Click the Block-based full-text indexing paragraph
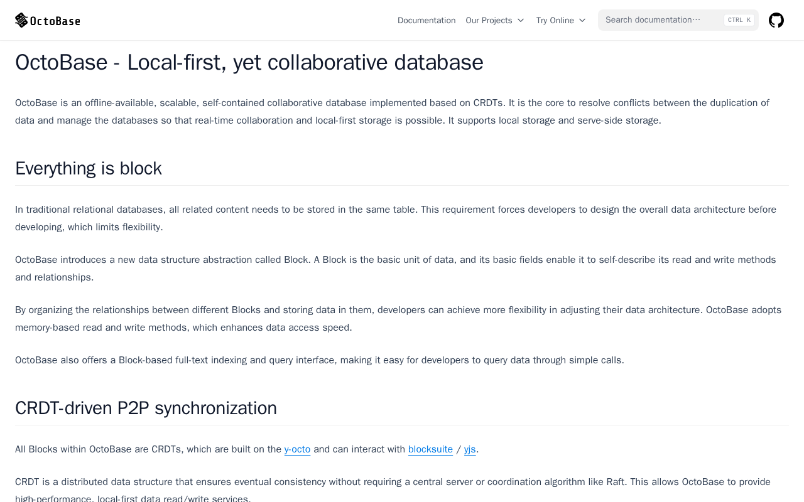Image resolution: width=804 pixels, height=502 pixels. pos(320,360)
